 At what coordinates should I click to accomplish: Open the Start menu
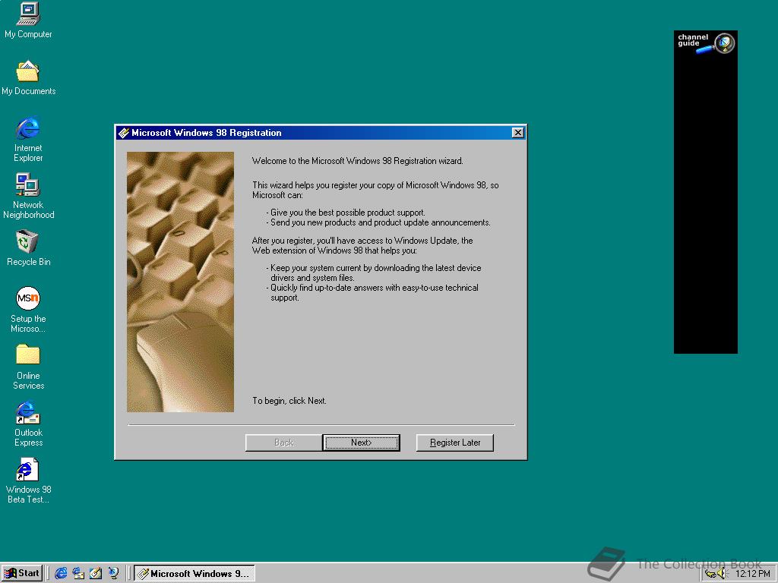(x=22, y=573)
